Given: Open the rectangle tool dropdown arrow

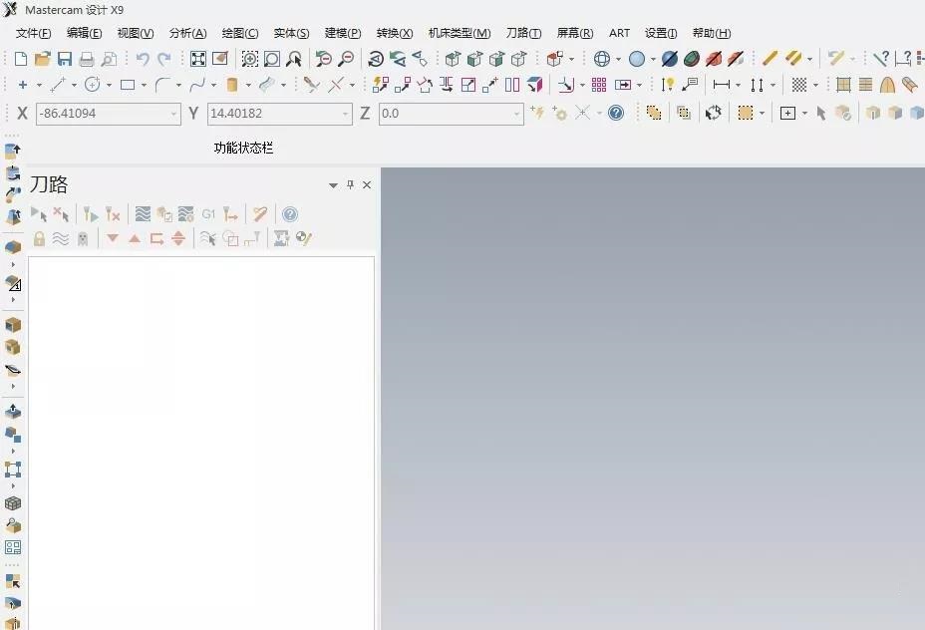Looking at the screenshot, I should click(x=144, y=86).
